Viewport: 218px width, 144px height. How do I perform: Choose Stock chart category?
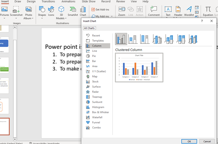97,81
